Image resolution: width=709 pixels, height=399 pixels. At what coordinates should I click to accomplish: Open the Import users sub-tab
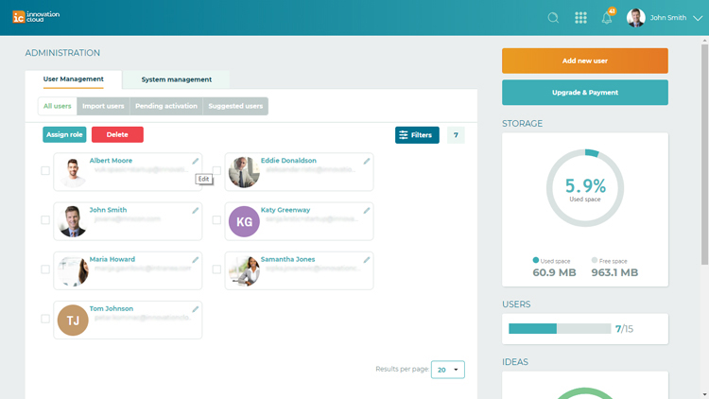tap(103, 106)
